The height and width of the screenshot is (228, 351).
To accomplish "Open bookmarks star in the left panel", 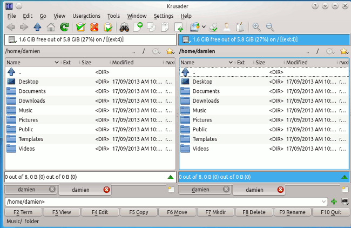I will pyautogui.click(x=171, y=51).
